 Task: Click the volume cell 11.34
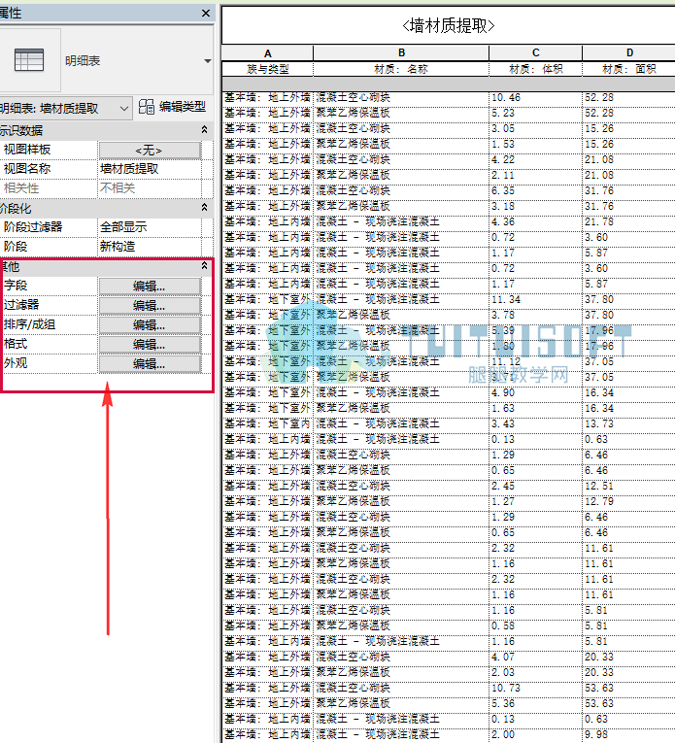click(x=536, y=299)
